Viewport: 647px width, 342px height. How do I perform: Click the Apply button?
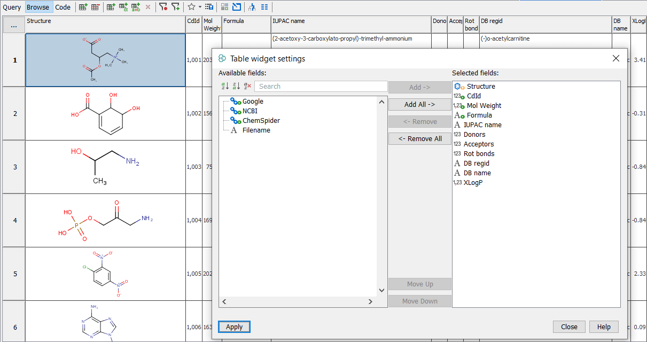pos(234,327)
